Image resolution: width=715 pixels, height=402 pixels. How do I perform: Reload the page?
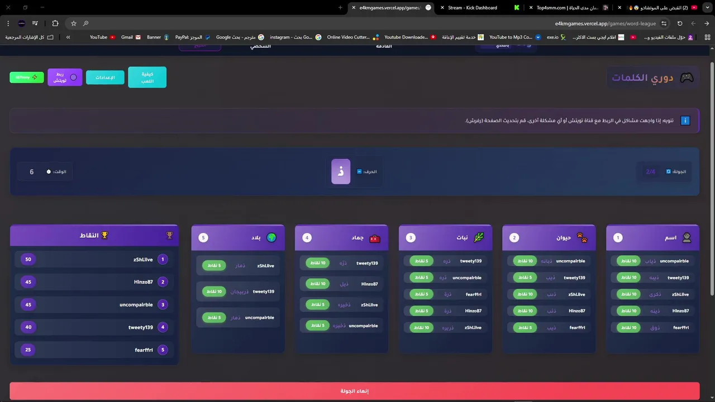tap(680, 23)
